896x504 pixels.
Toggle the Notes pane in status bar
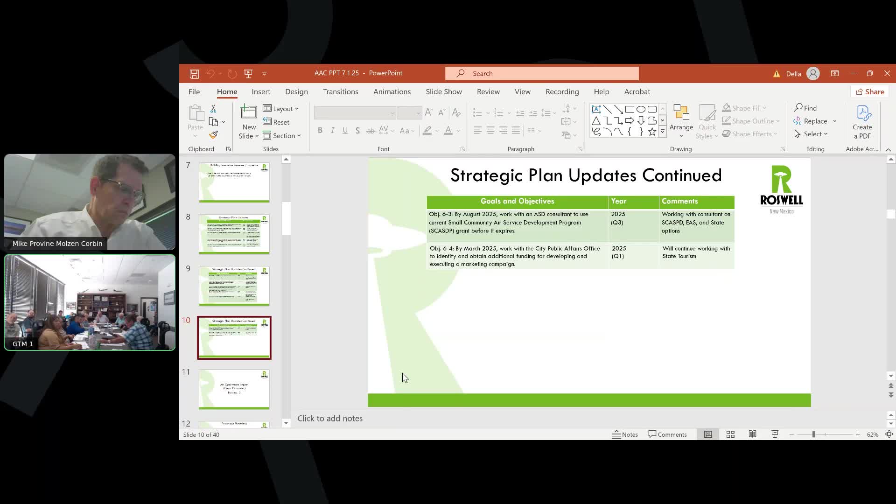click(x=625, y=434)
